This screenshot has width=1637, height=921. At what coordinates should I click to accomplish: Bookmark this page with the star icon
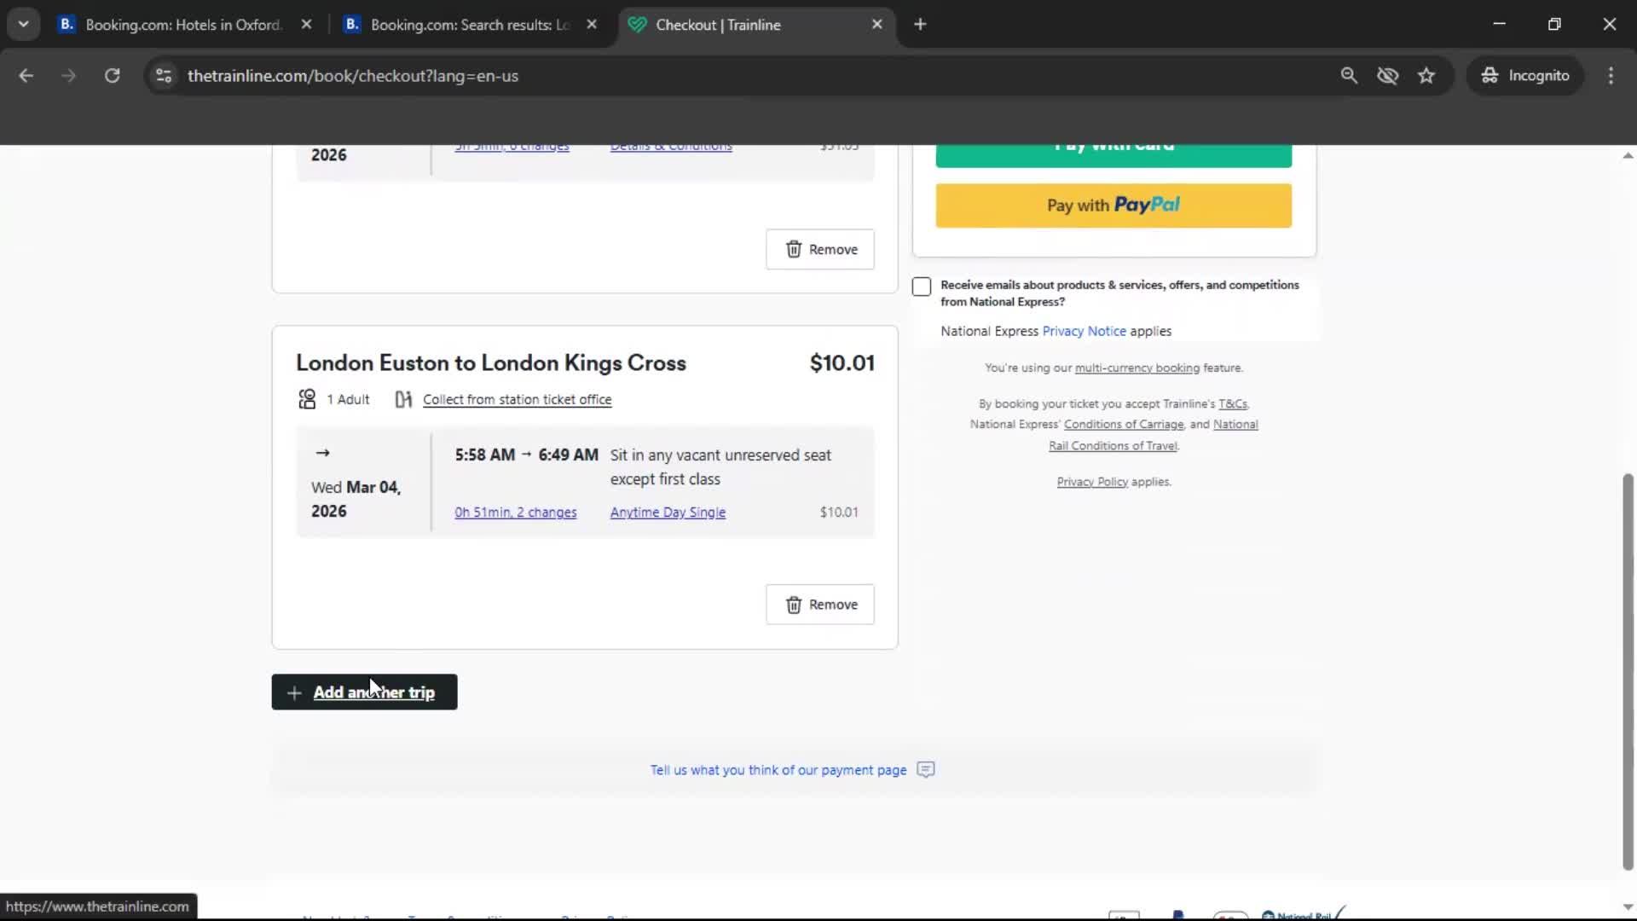tap(1426, 75)
